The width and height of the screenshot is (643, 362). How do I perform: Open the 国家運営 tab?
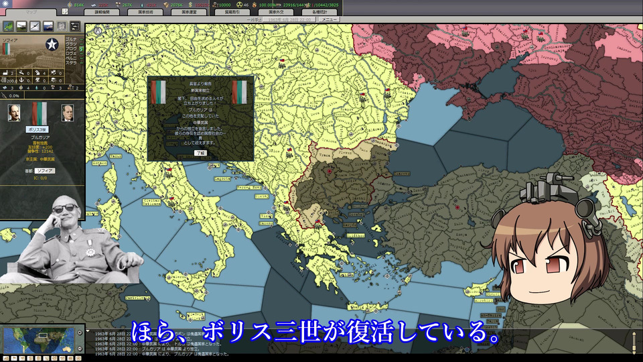(x=189, y=12)
